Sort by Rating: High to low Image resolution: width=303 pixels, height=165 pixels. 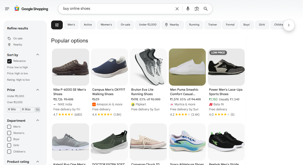click(18, 80)
